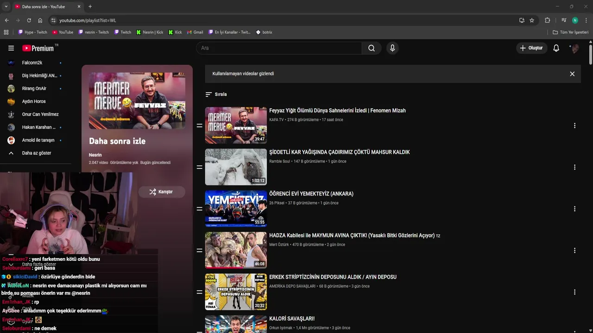Click the Oluştur create button
Viewport: 593px width, 333px height.
532,48
